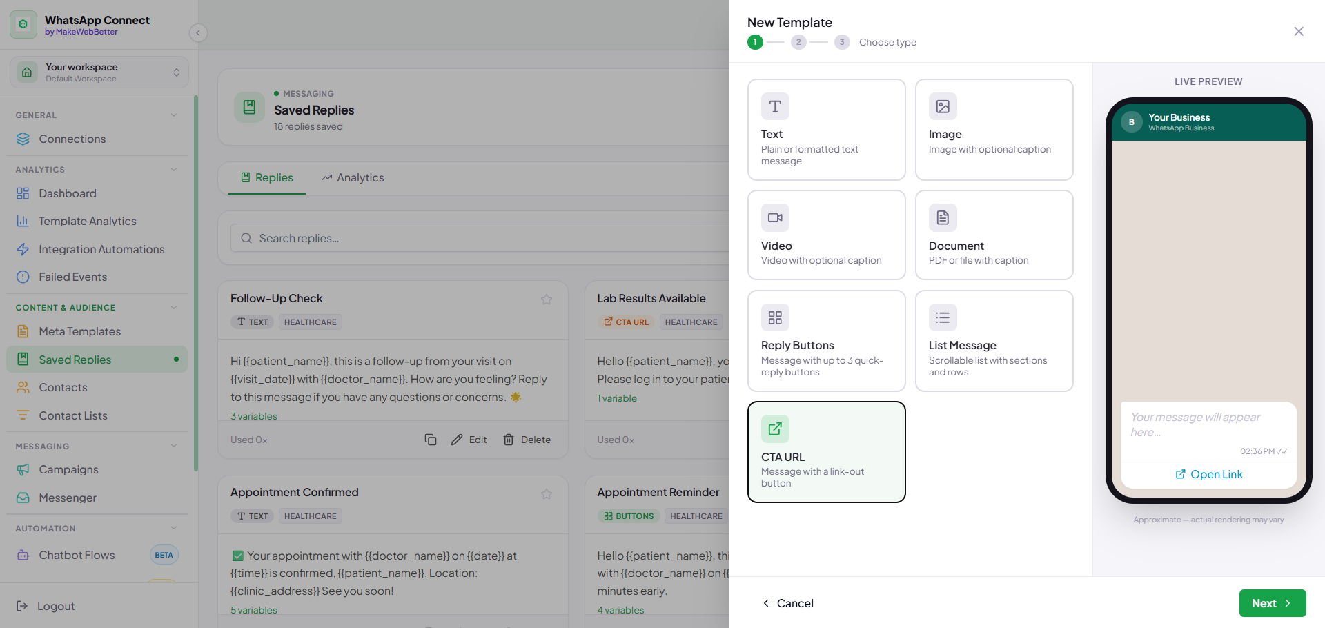This screenshot has height=628, width=1325.
Task: Switch to the Analytics tab
Action: pos(353,178)
